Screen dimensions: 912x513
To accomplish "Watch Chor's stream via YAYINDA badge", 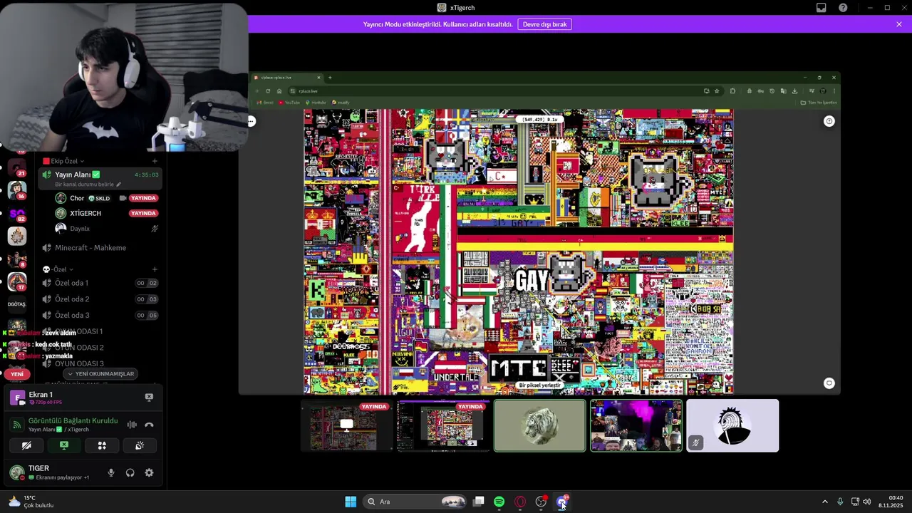I will (143, 198).
